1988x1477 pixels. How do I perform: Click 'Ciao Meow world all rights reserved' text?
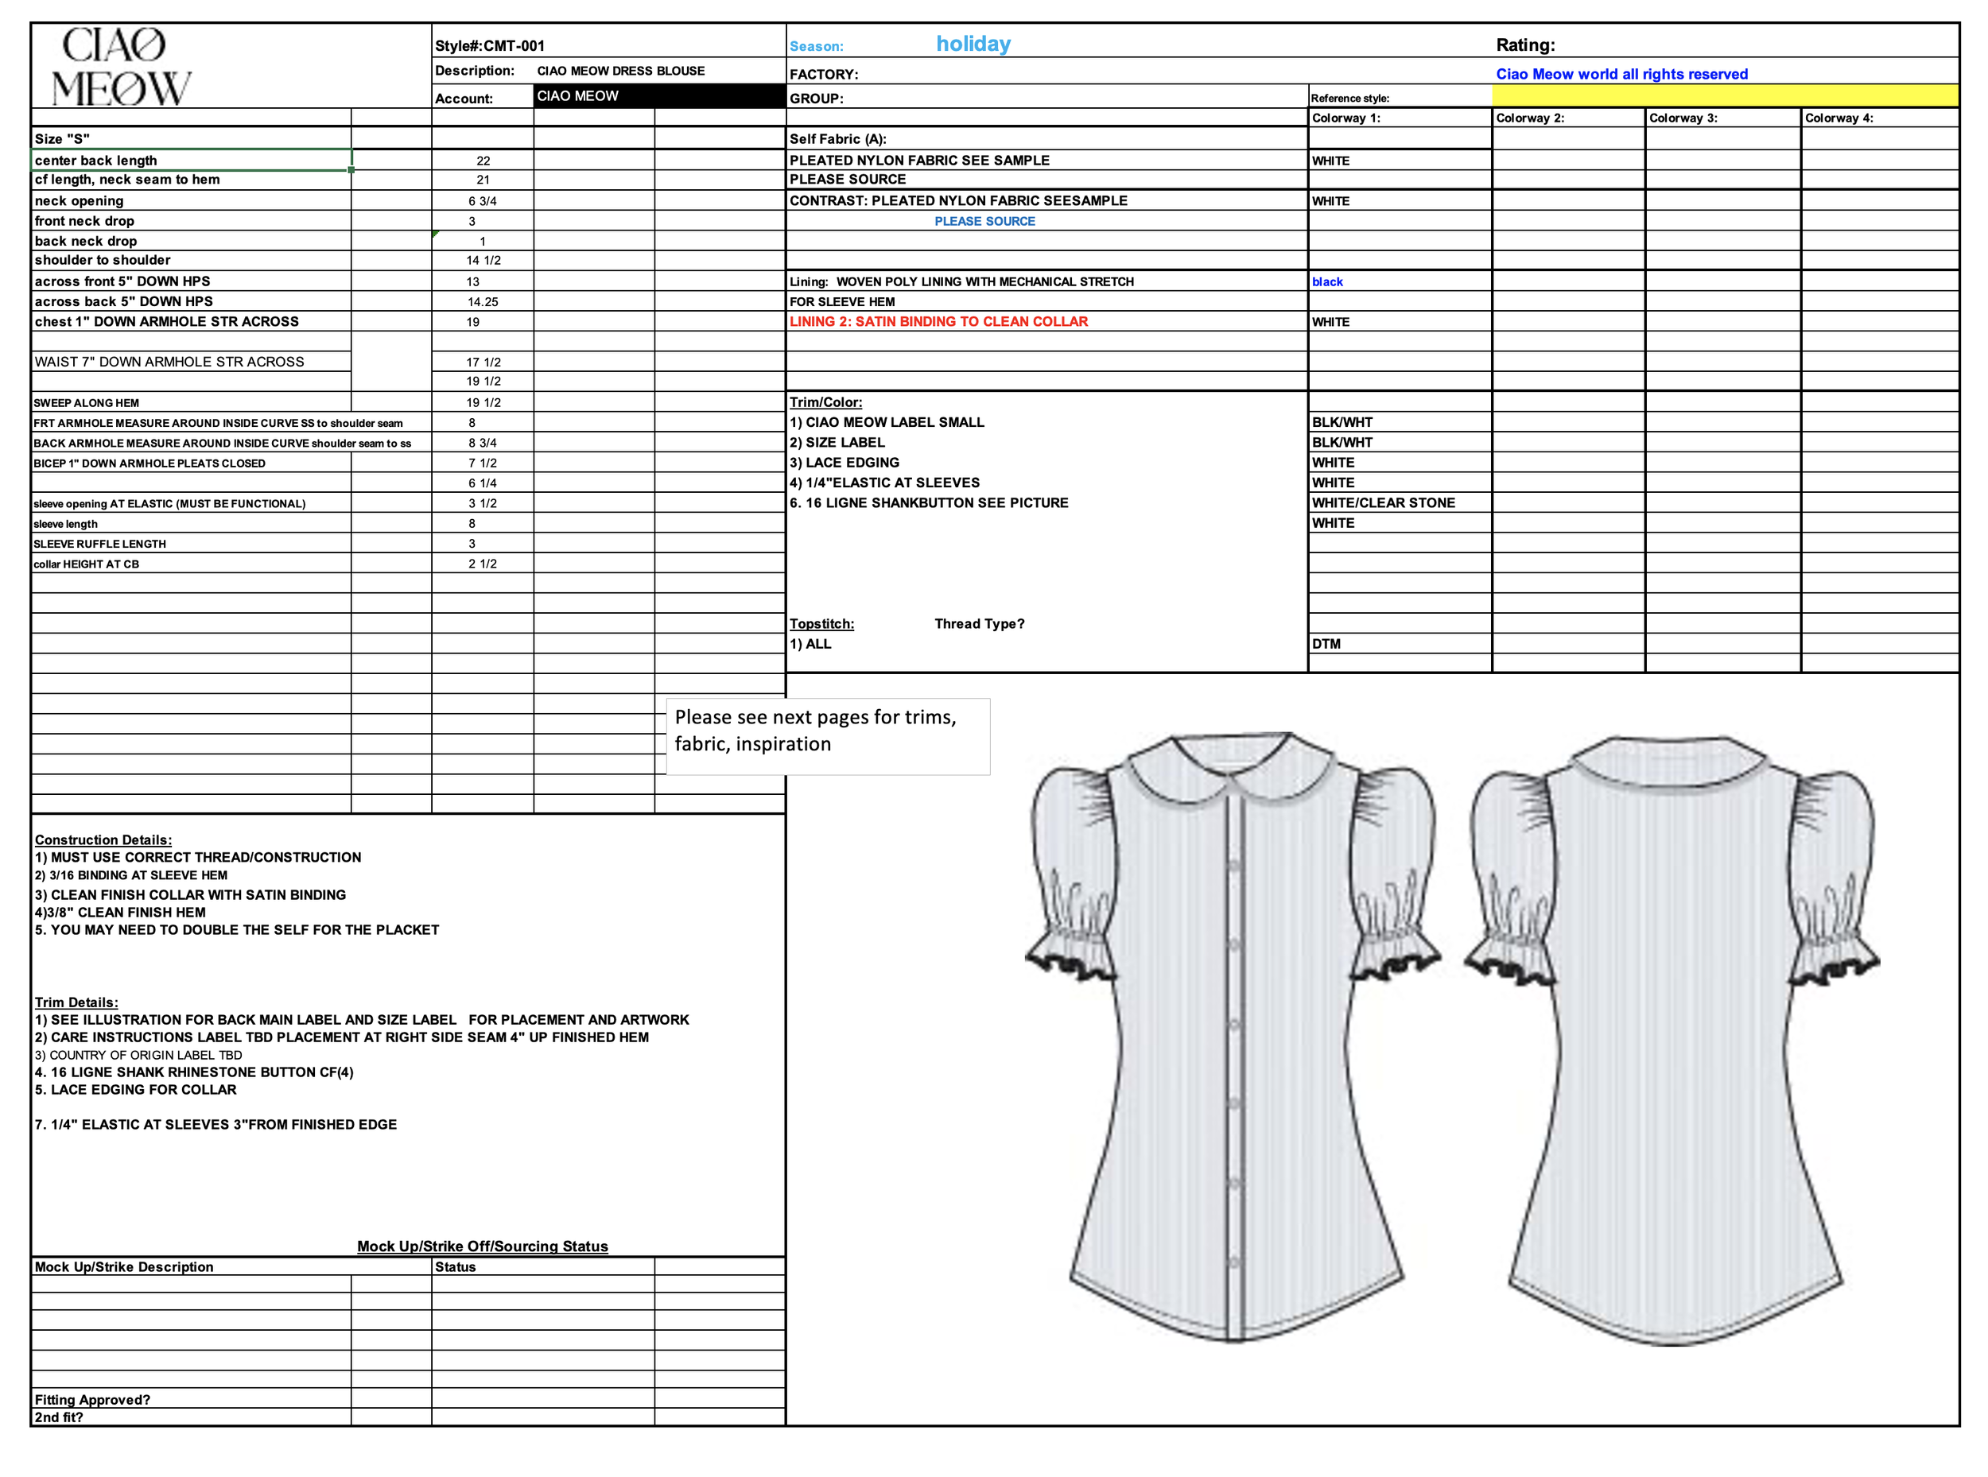point(1621,74)
